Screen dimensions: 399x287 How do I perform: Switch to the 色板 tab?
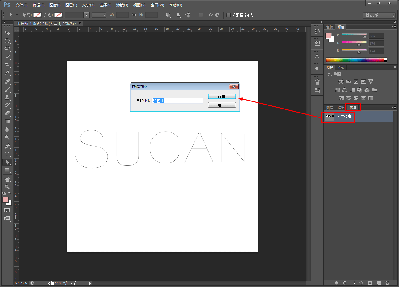[x=330, y=27]
